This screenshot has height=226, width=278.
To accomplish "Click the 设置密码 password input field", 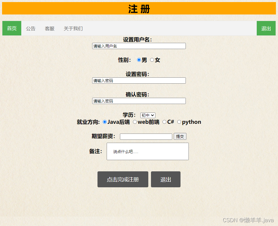I will (139, 80).
